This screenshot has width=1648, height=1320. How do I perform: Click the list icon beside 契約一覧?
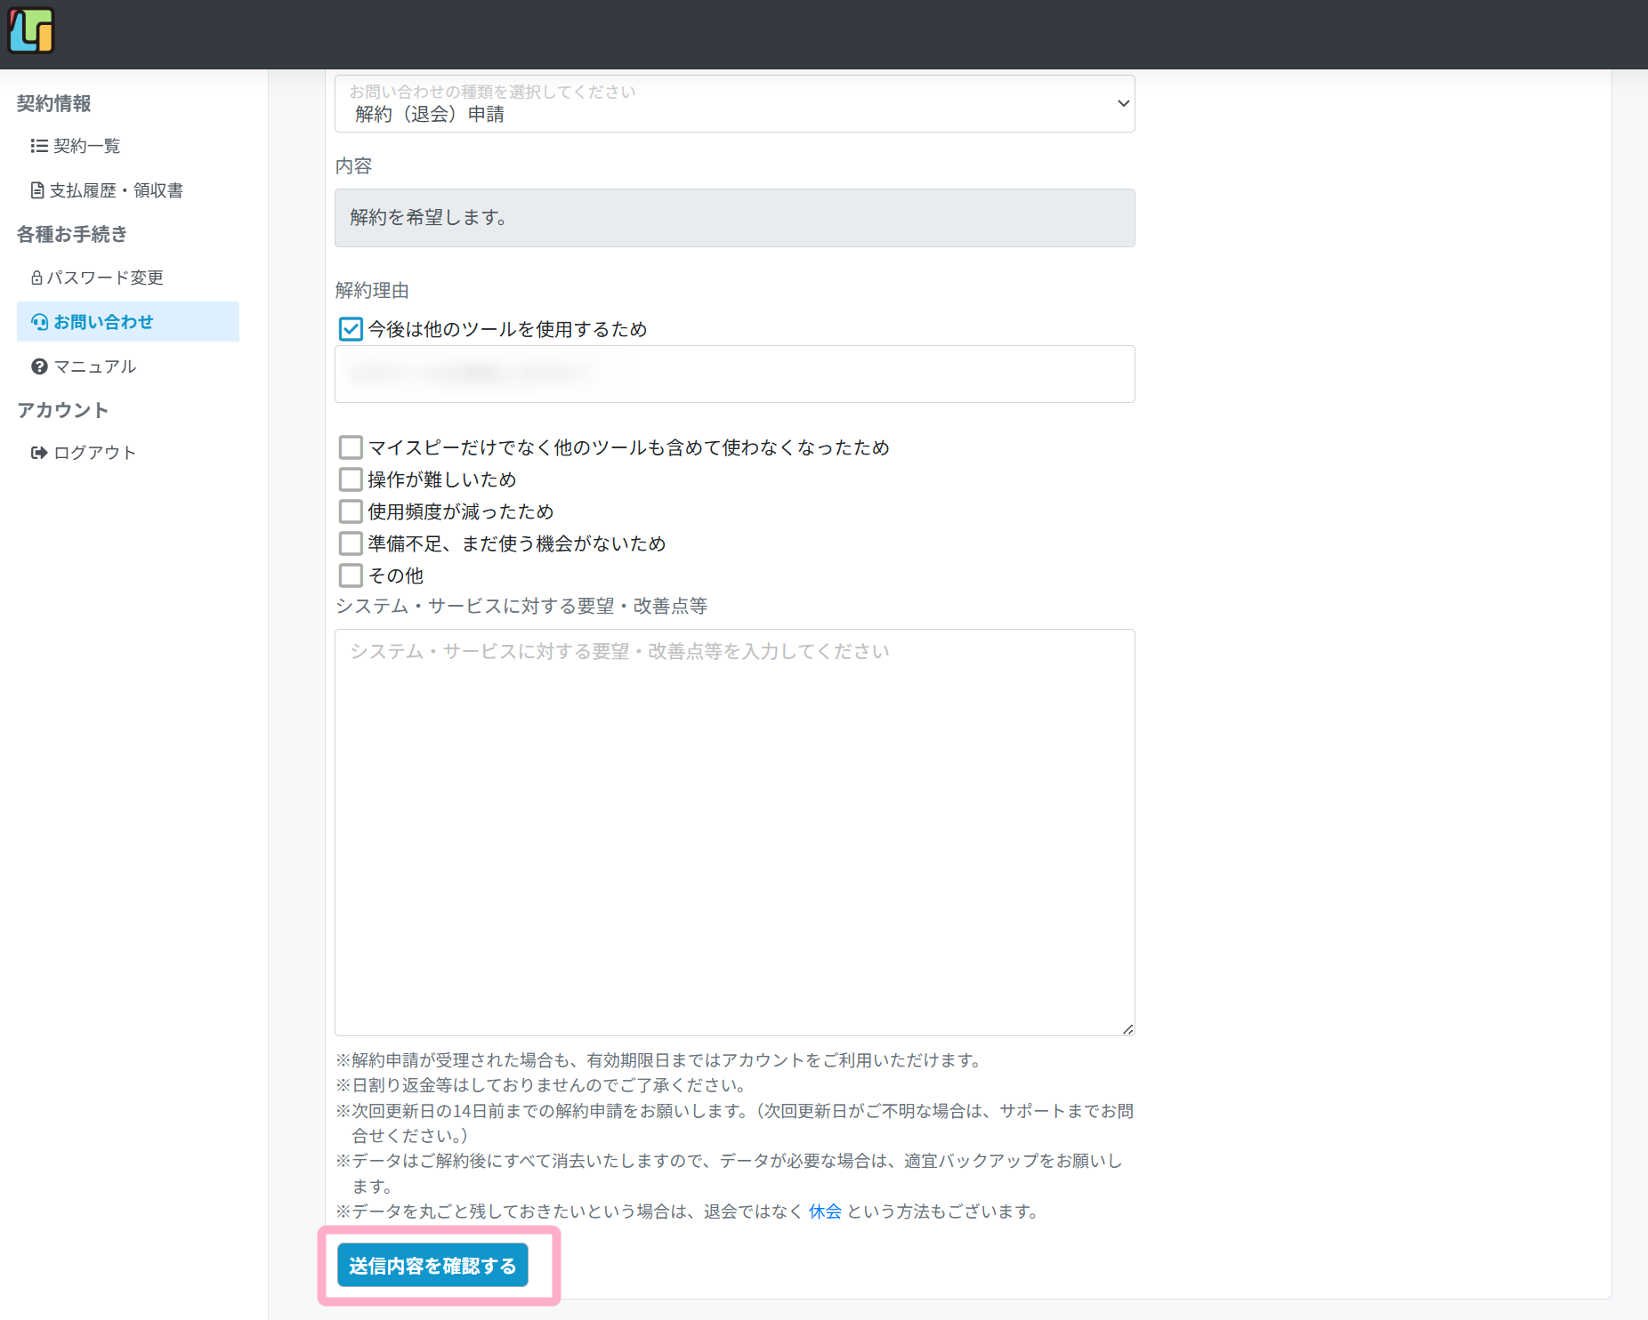coord(38,146)
